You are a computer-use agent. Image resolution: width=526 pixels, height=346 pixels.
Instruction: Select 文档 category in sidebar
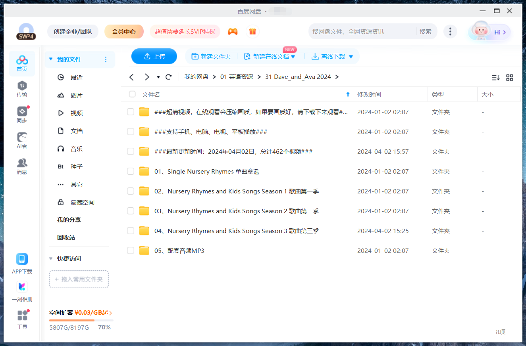77,131
